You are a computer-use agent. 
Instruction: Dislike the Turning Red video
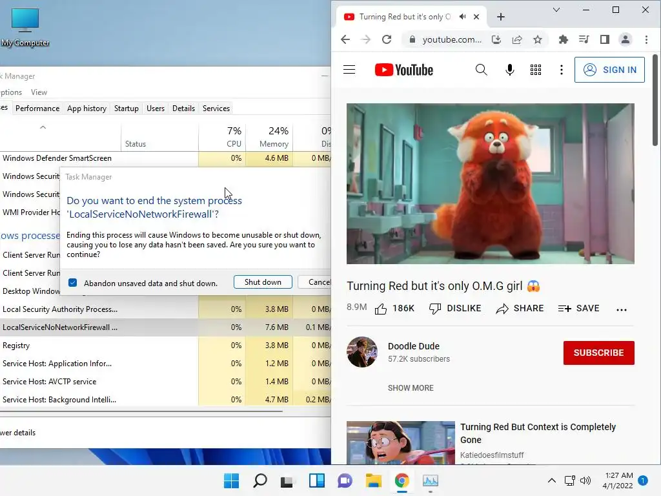455,308
